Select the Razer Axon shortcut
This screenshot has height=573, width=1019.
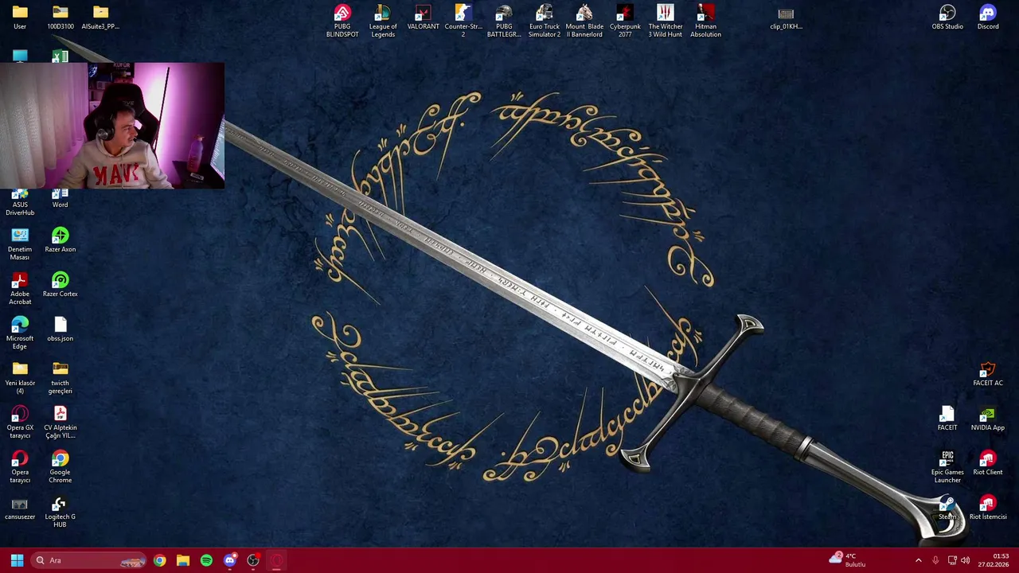[x=61, y=240]
